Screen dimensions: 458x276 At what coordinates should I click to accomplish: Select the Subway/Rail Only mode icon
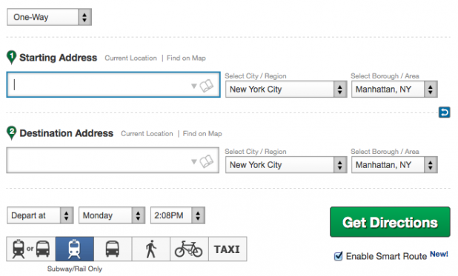tap(75, 249)
